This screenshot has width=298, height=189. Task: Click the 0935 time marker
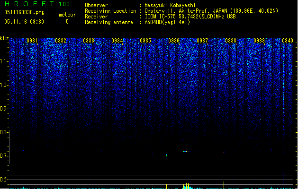pyautogui.click(x=145, y=41)
